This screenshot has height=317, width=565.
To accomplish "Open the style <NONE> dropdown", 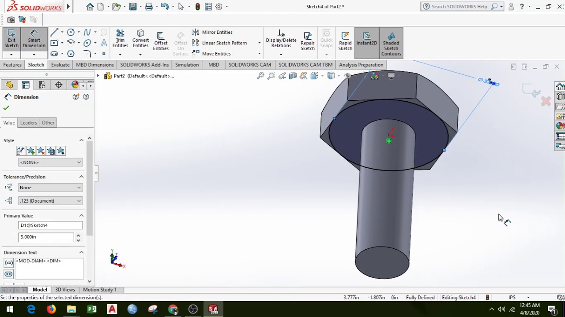I will click(50, 162).
